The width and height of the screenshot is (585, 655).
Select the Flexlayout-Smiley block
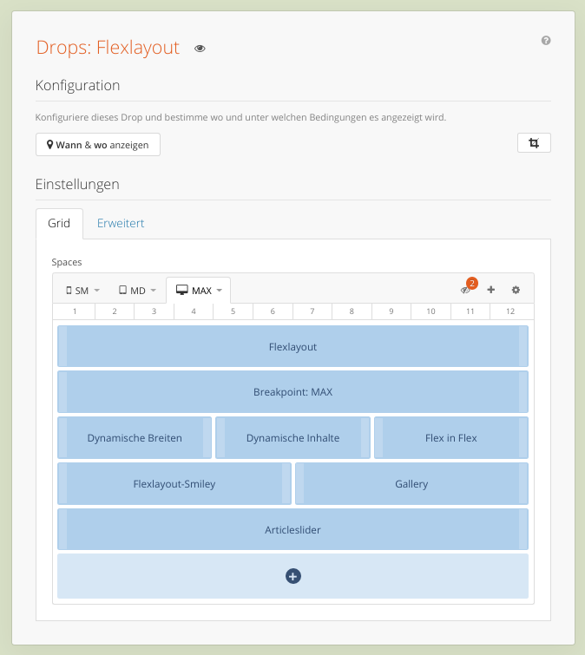click(x=174, y=484)
